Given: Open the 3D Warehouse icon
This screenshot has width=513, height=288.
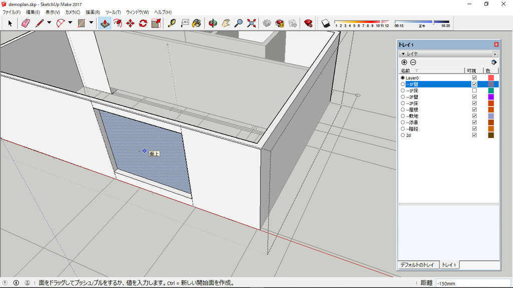Looking at the screenshot, I should [x=267, y=23].
